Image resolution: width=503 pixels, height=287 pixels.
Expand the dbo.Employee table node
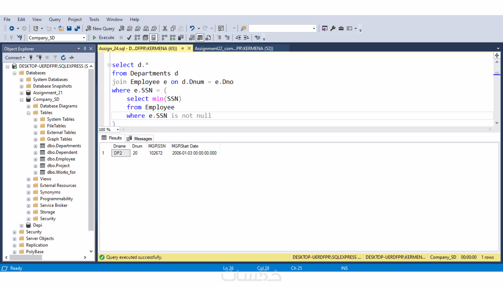tap(36, 159)
